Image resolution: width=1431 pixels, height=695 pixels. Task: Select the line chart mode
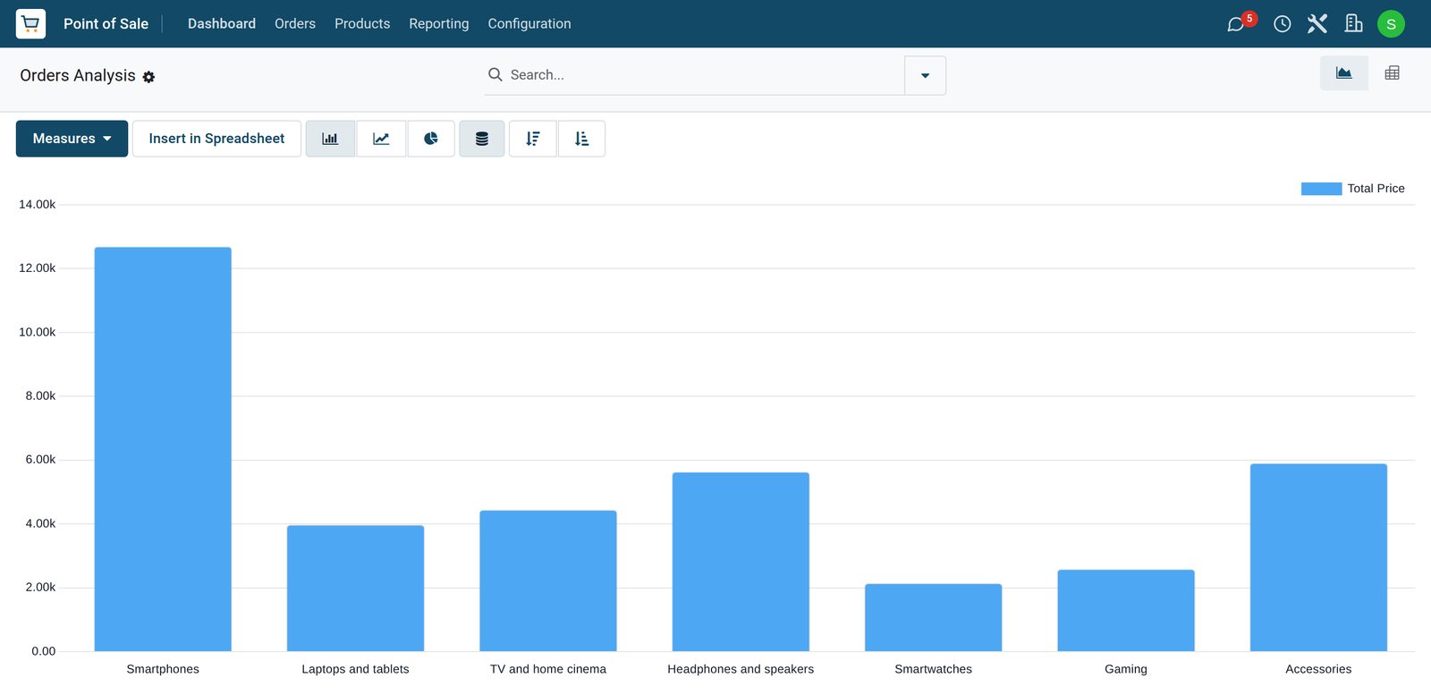pyautogui.click(x=381, y=139)
